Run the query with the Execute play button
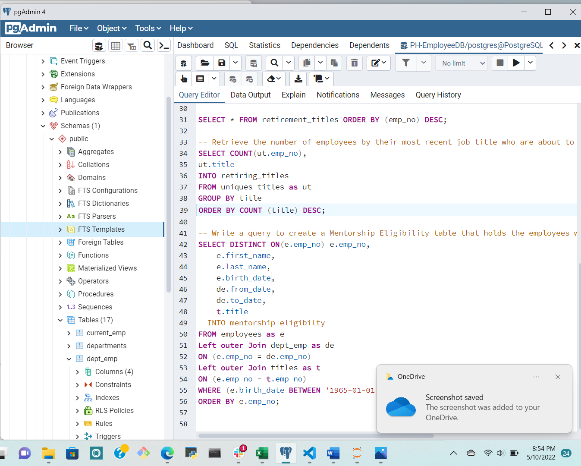This screenshot has height=466, width=581. pyautogui.click(x=516, y=63)
